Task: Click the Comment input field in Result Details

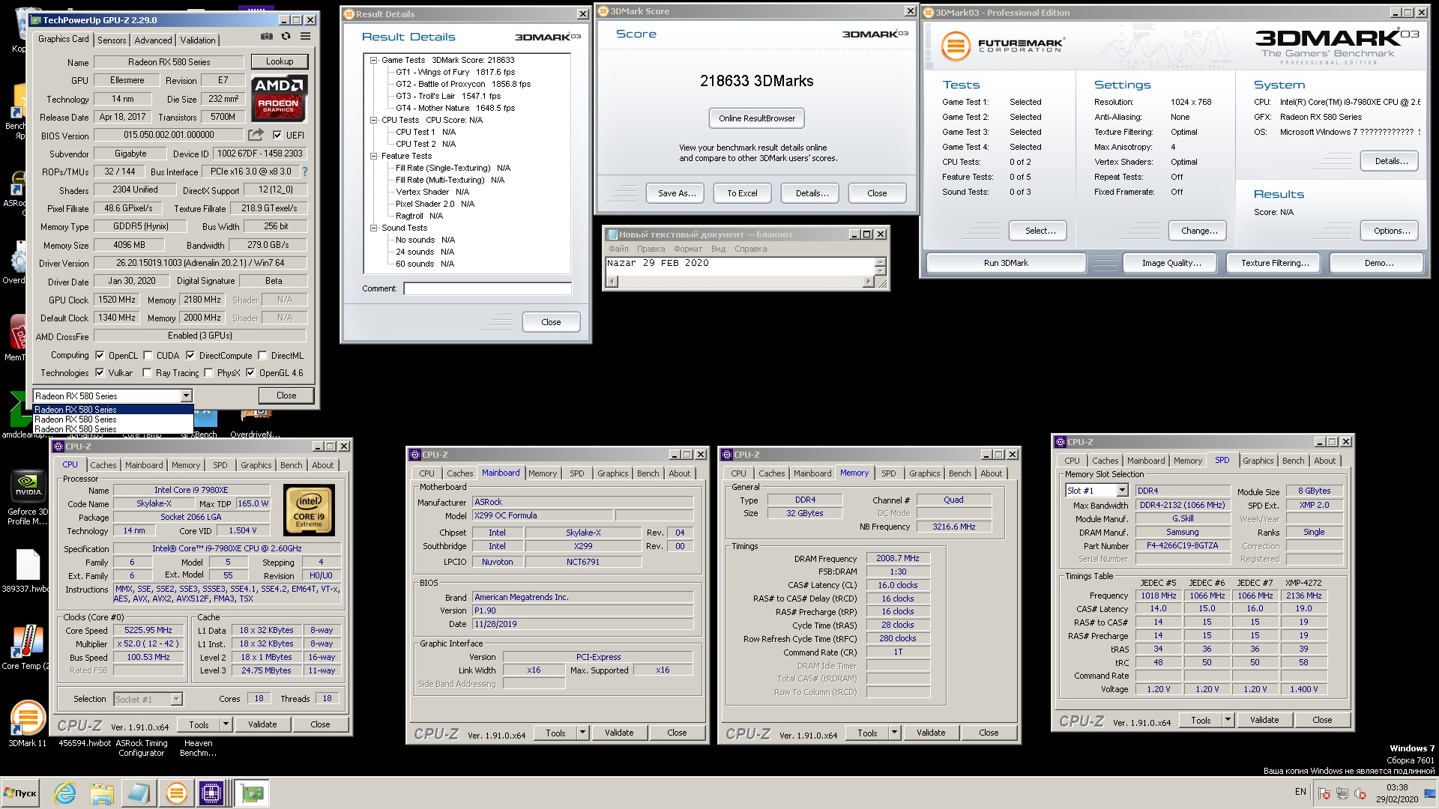Action: (487, 288)
